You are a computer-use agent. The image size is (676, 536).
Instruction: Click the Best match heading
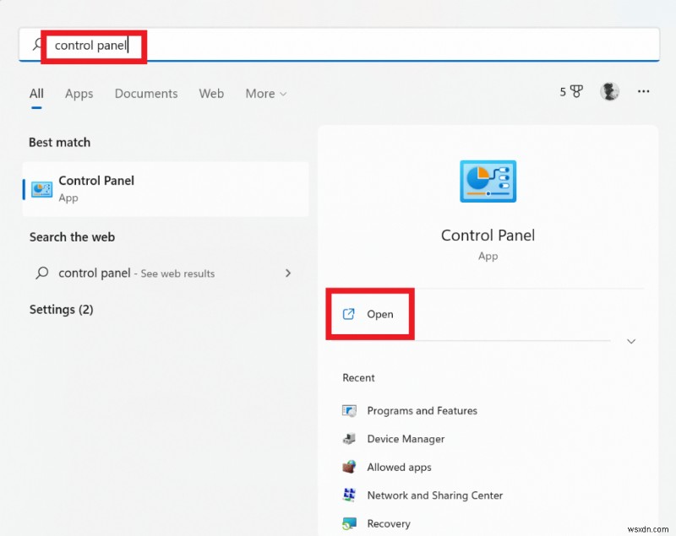click(59, 142)
